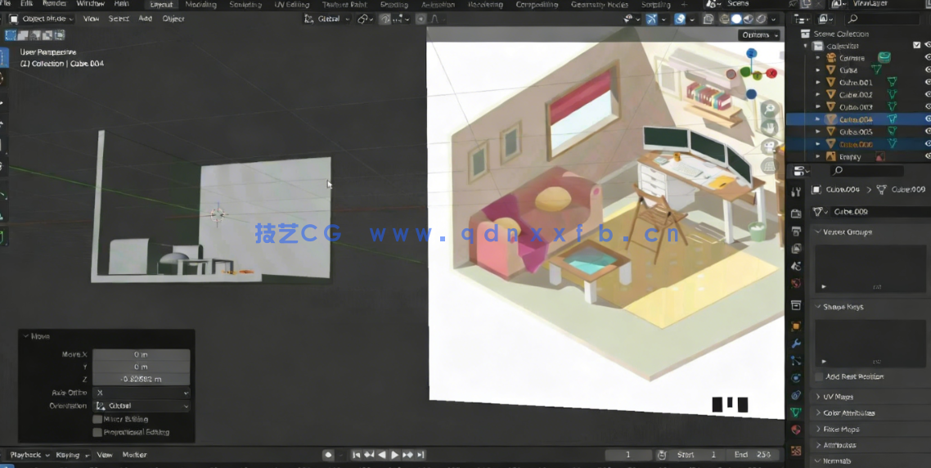Open the Object properties tab
The image size is (931, 468).
(x=796, y=326)
